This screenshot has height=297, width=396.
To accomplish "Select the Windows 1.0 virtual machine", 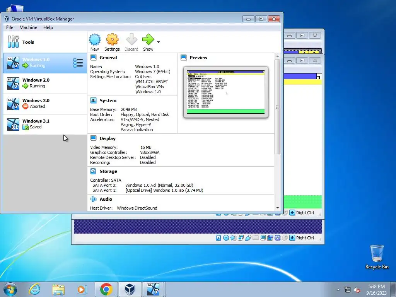I will 45,63.
